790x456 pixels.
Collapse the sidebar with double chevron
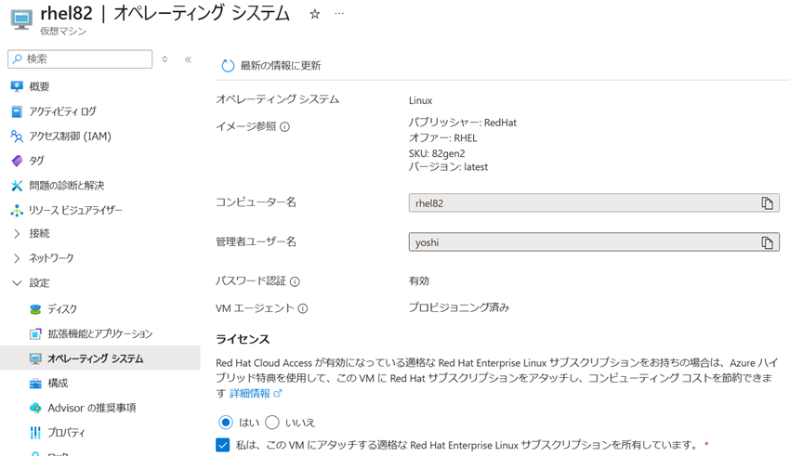click(x=188, y=59)
